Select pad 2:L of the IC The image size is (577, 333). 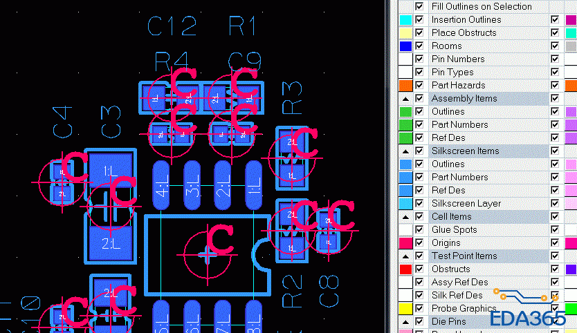point(223,185)
